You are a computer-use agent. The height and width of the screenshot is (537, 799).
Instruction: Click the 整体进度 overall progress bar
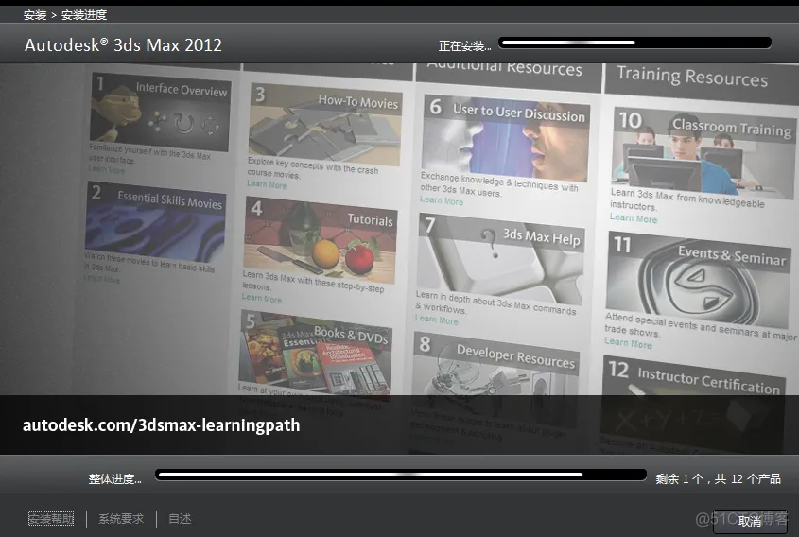tap(401, 475)
